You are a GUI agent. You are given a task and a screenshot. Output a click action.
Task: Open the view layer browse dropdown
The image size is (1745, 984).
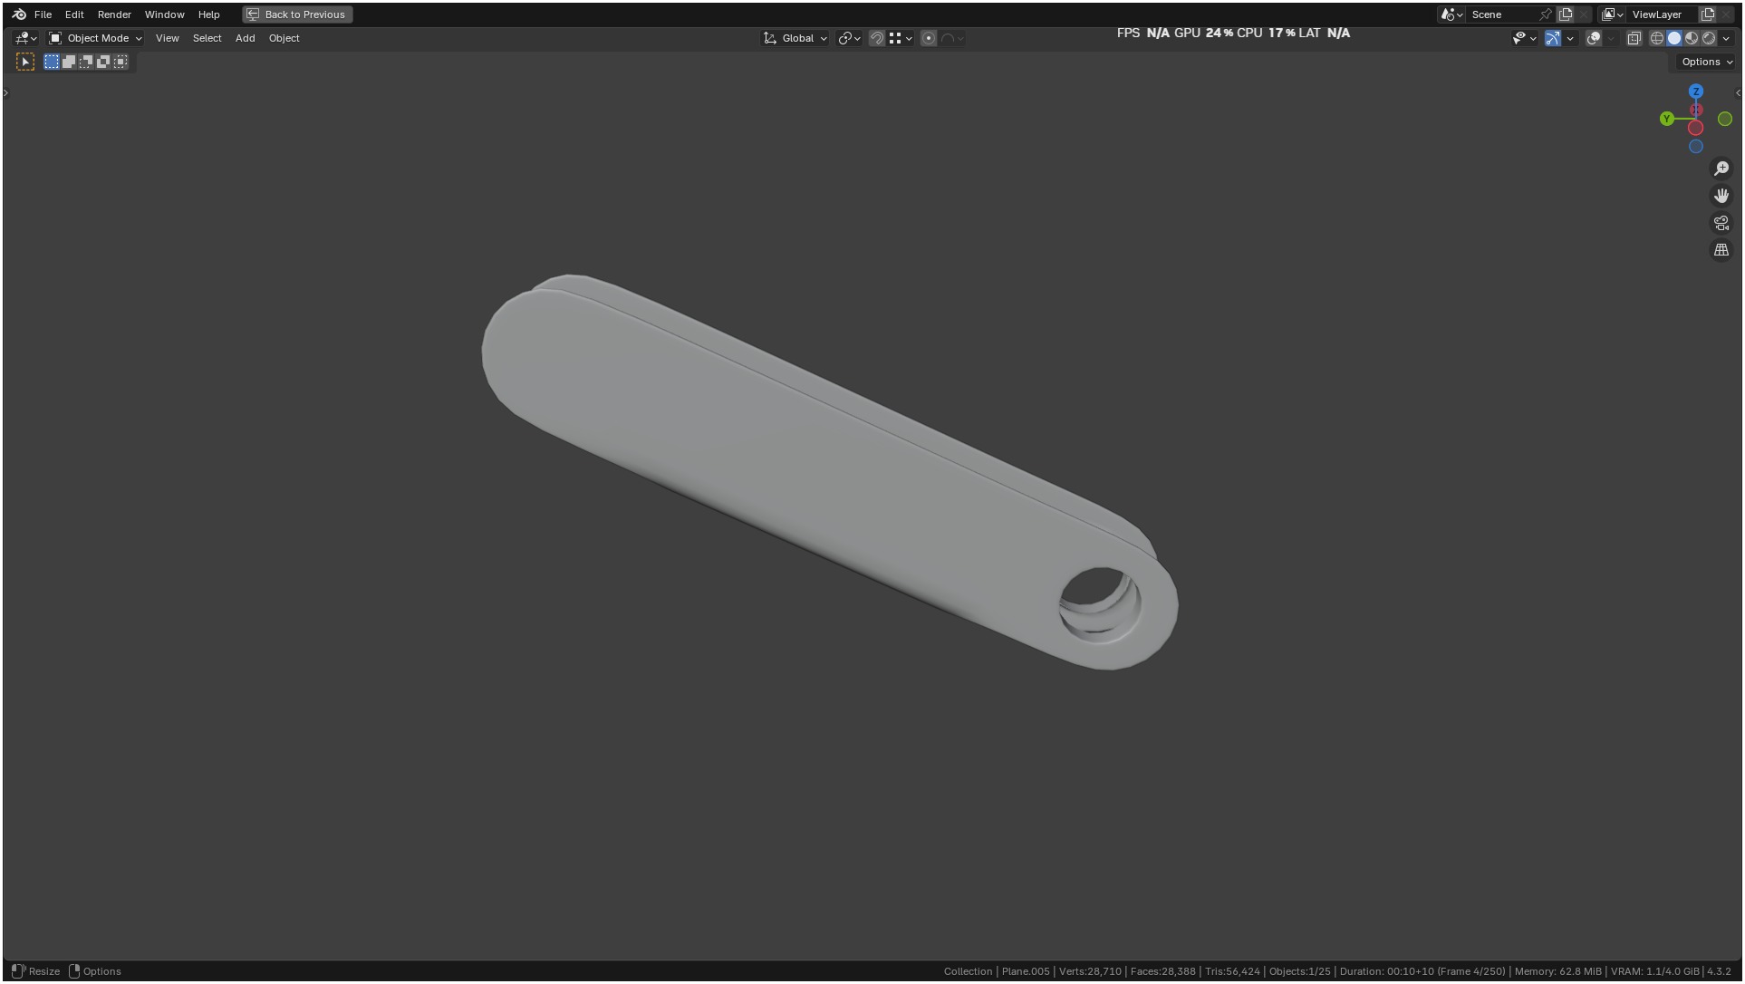(1612, 14)
